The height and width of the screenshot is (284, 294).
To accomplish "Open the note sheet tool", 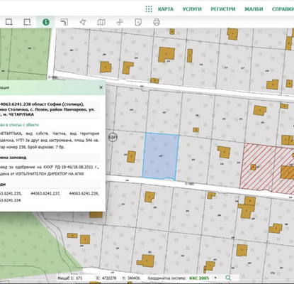I will (138, 22).
